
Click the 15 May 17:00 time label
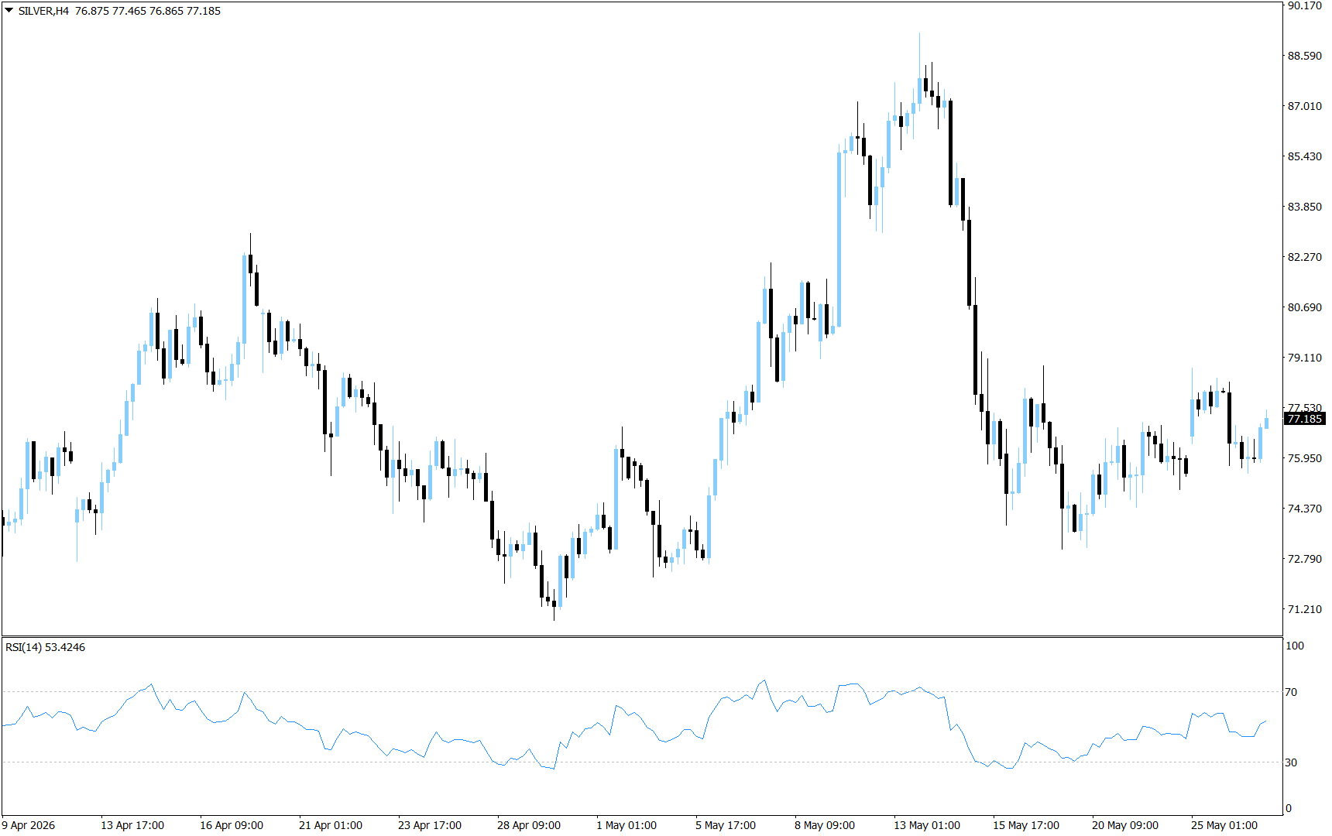[1026, 825]
